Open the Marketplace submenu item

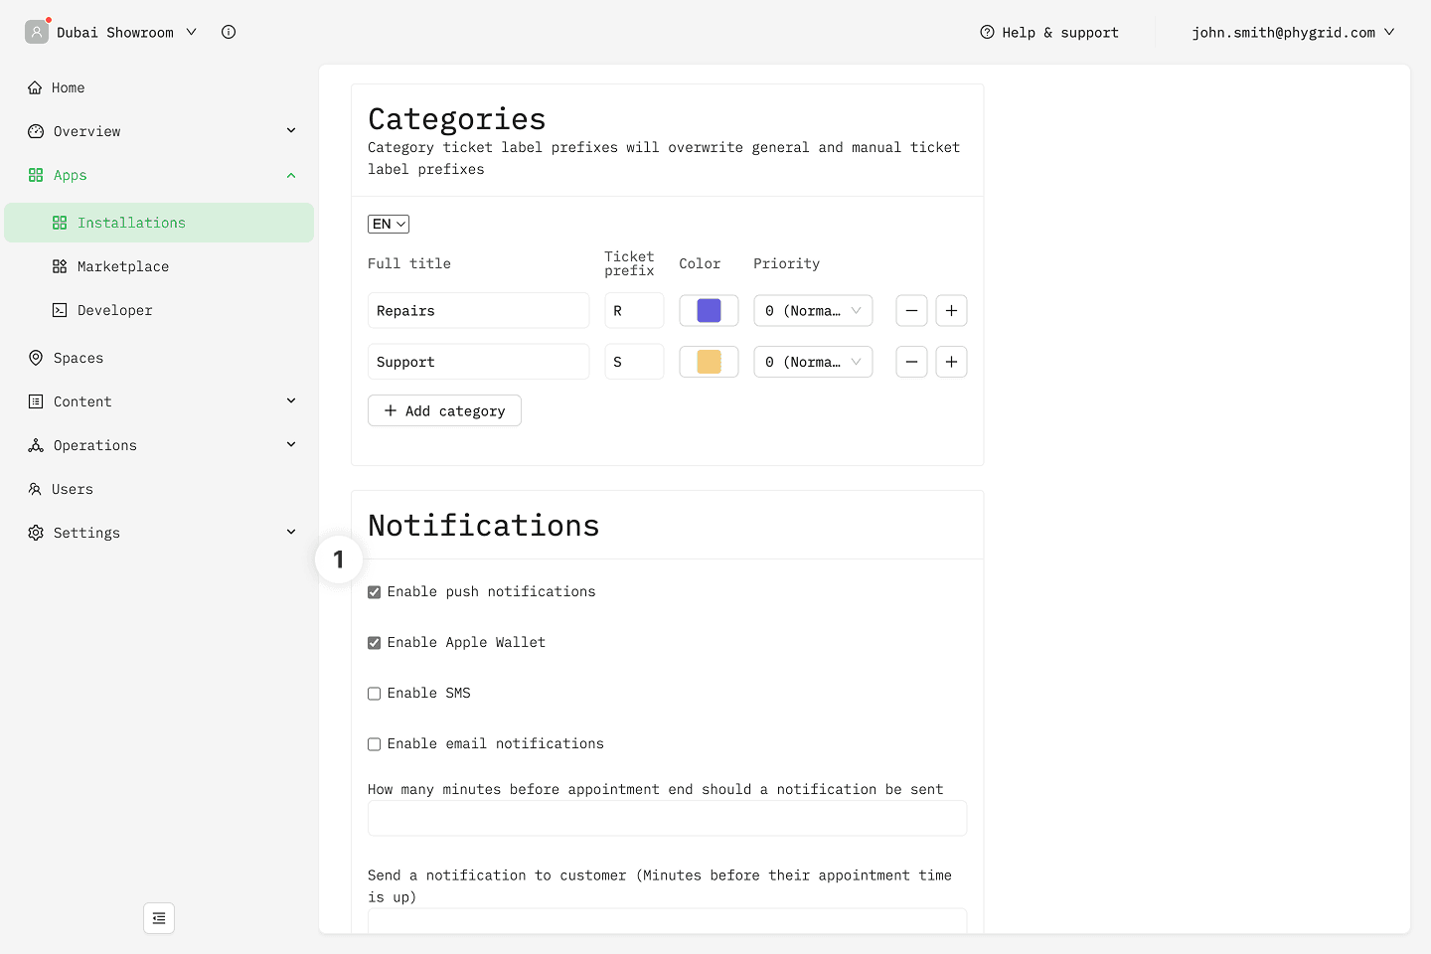click(123, 266)
